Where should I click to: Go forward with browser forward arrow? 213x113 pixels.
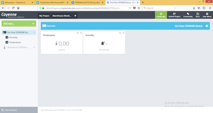pyautogui.click(x=8, y=8)
